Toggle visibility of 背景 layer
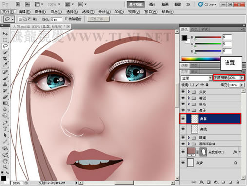This screenshot has height=186, width=247. coord(183,163)
